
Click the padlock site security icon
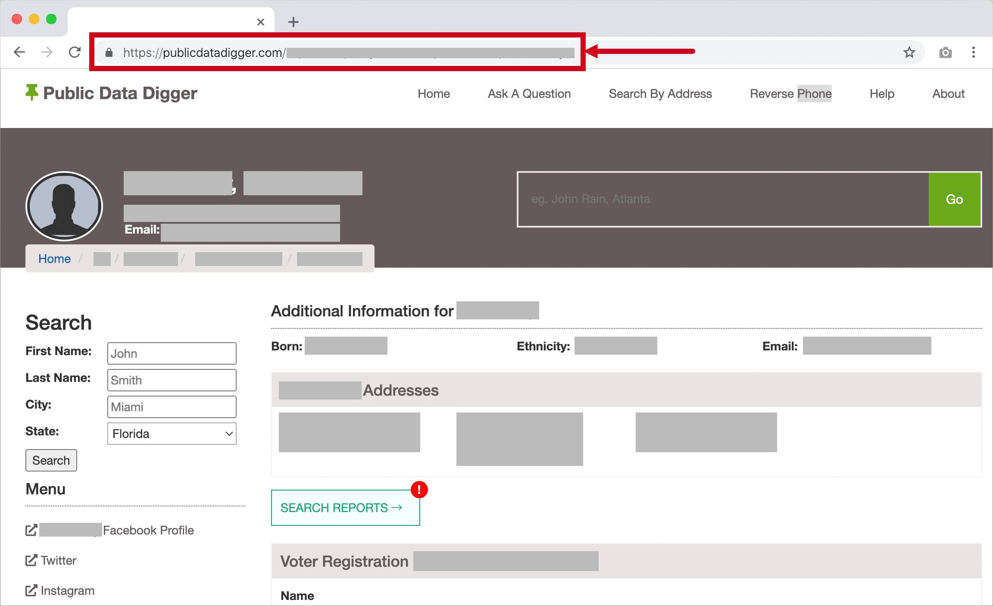(x=109, y=53)
